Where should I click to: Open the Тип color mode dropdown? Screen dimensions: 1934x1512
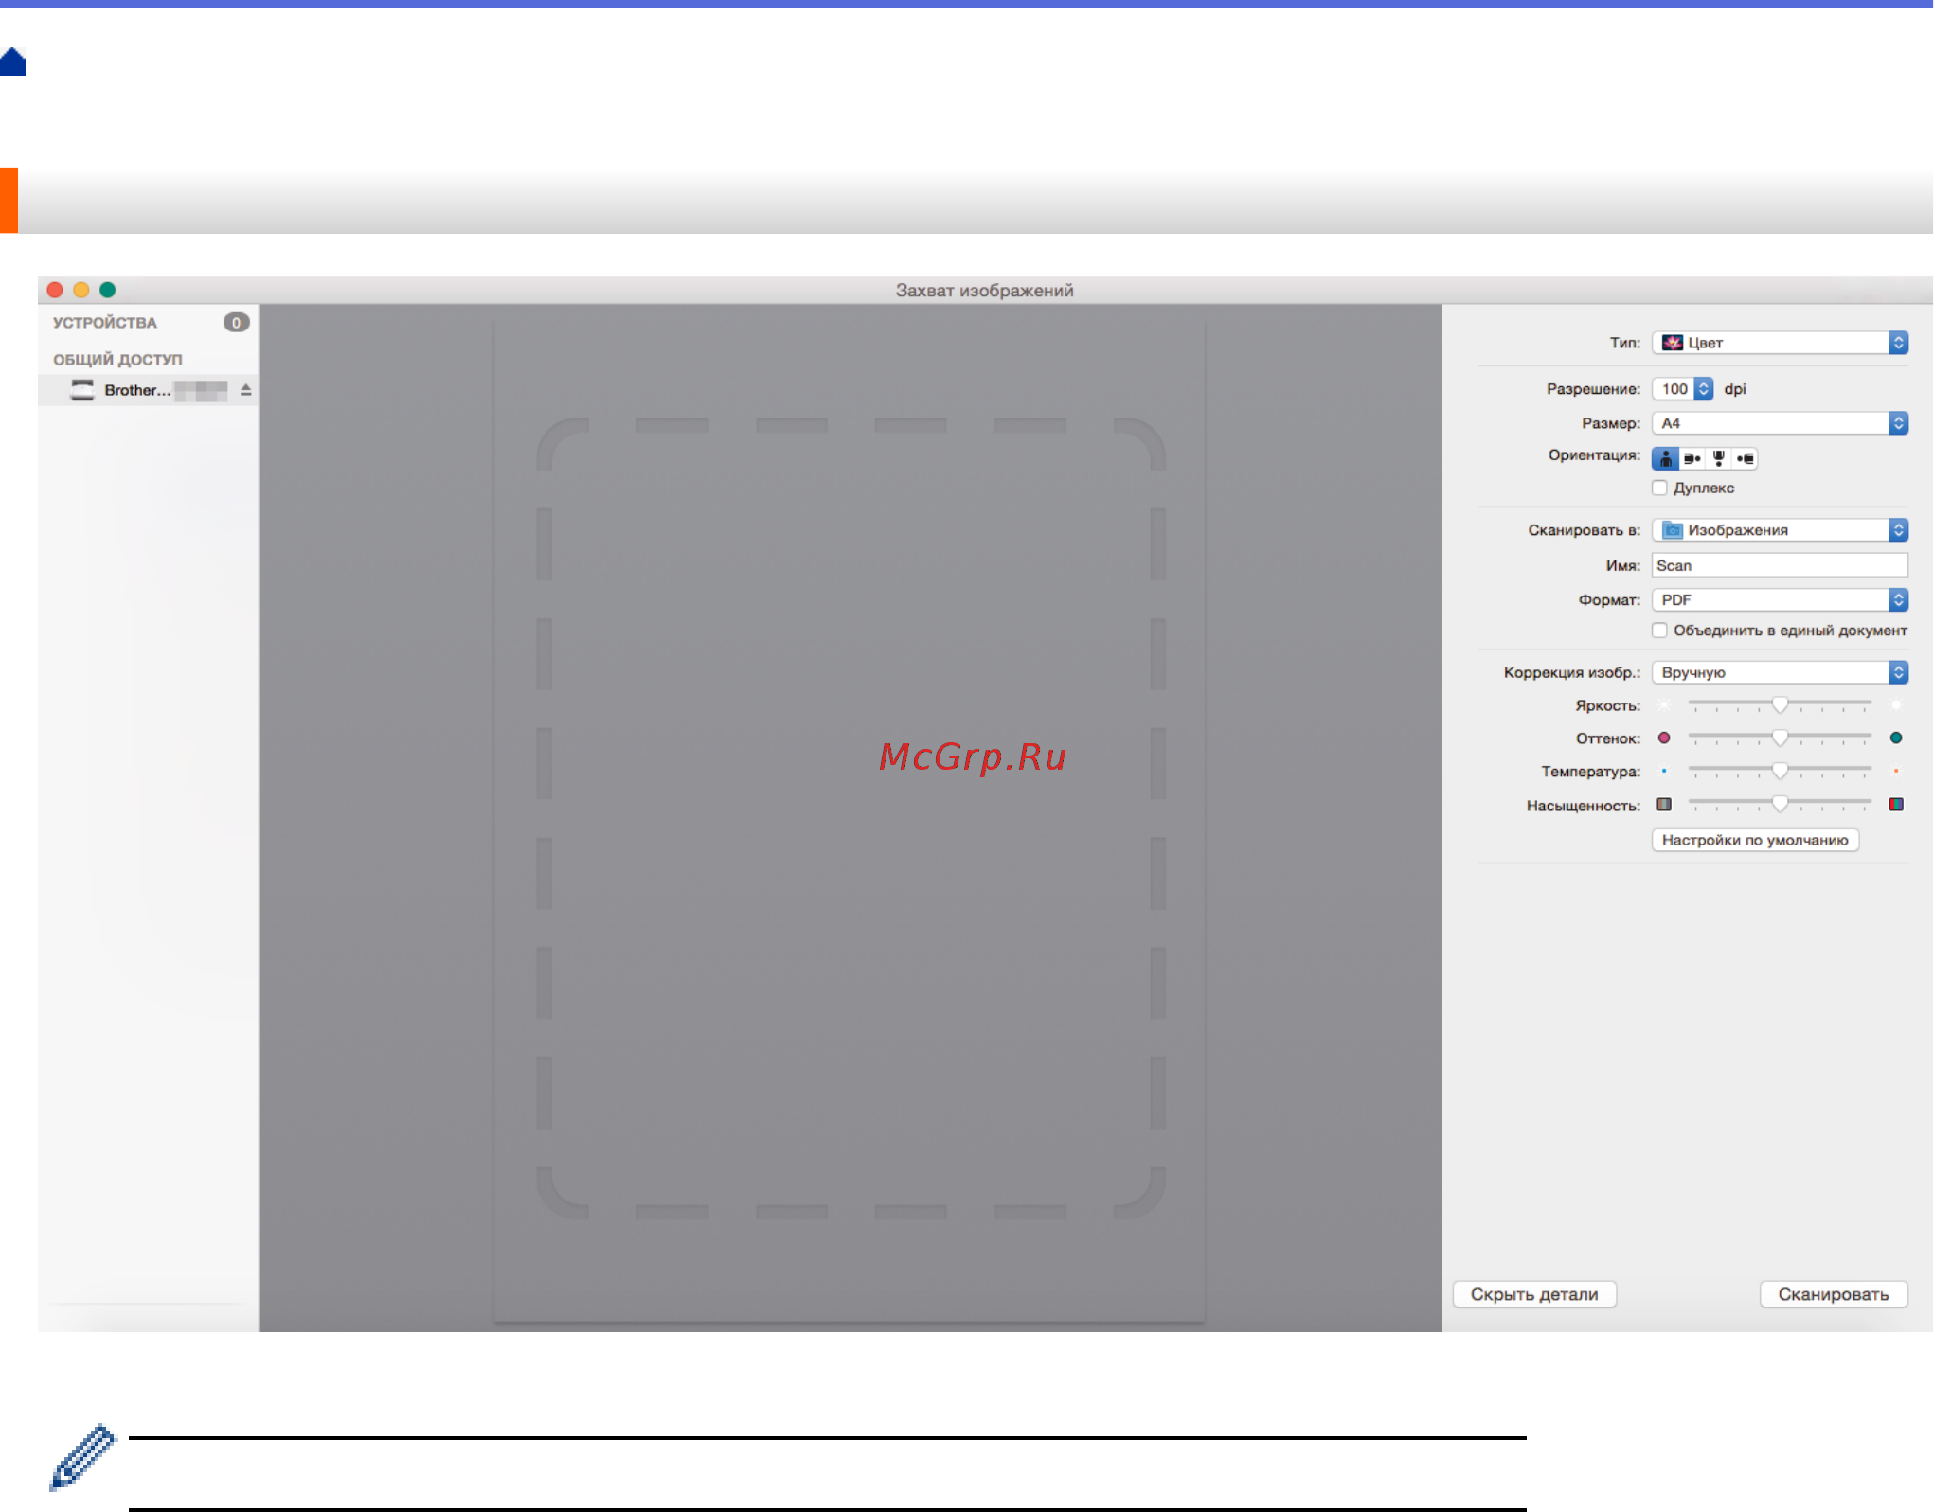click(x=1780, y=343)
